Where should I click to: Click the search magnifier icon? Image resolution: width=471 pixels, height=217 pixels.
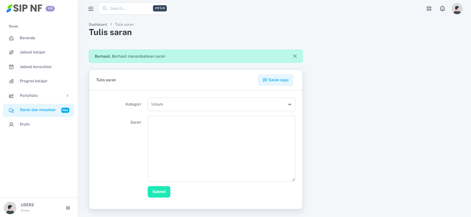[105, 8]
